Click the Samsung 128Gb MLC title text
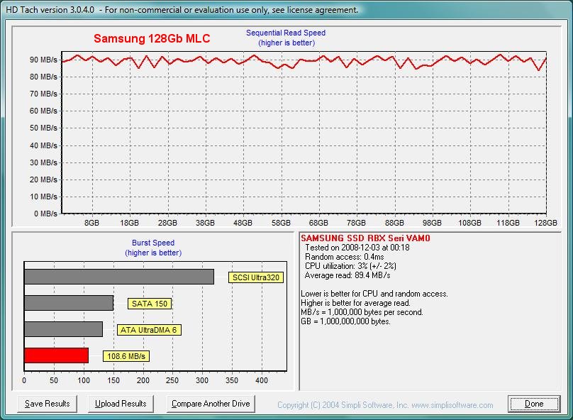The height and width of the screenshot is (420, 573). click(152, 39)
